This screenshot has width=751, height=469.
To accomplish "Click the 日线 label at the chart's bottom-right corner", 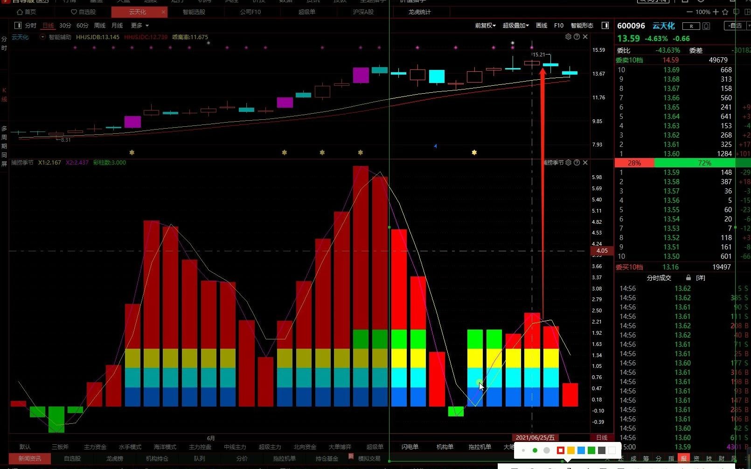I will tap(602, 438).
